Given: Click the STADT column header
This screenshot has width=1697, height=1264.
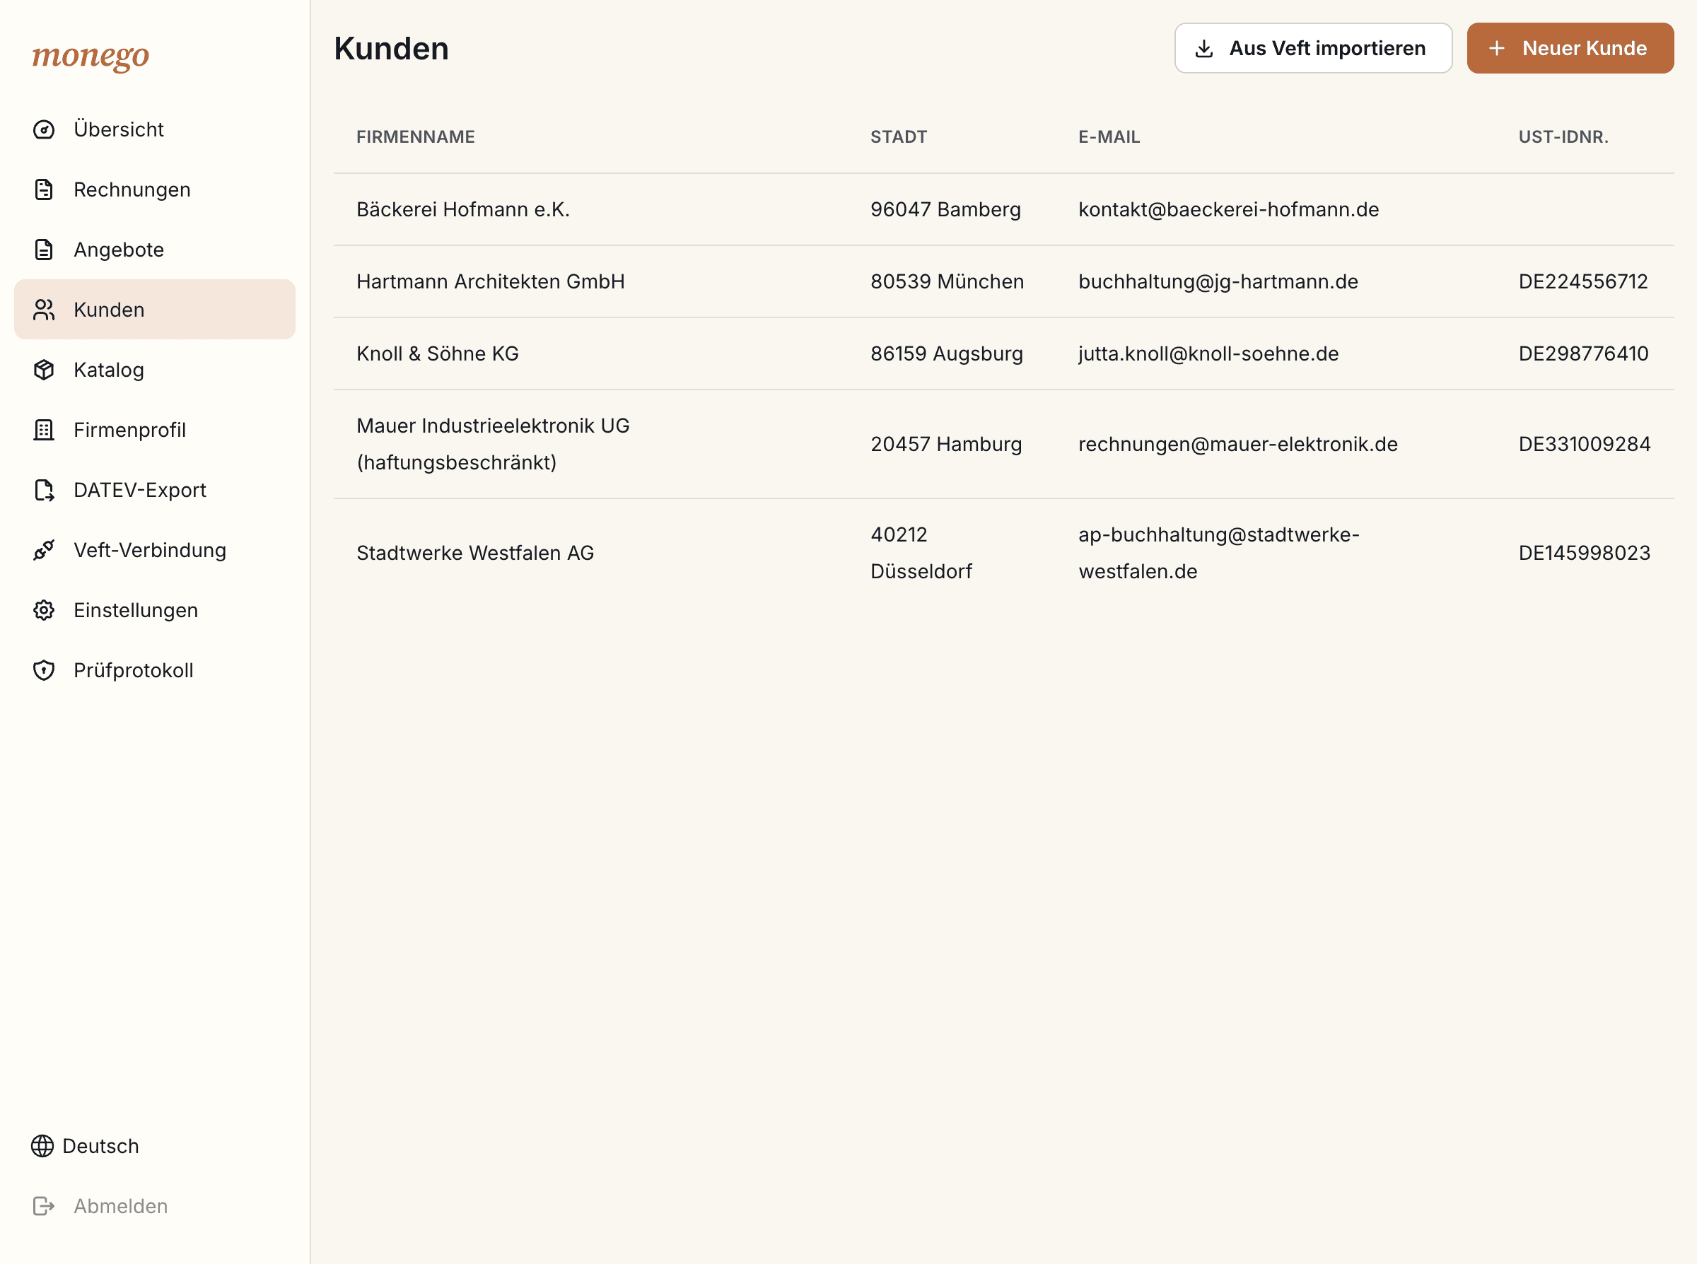Looking at the screenshot, I should pyautogui.click(x=898, y=137).
